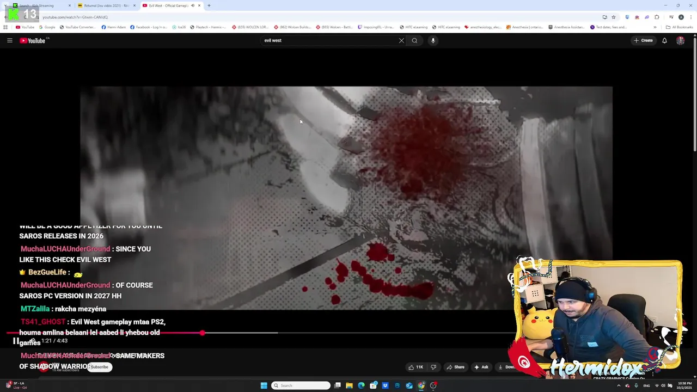Download the video
697x392 pixels.
pos(506,367)
